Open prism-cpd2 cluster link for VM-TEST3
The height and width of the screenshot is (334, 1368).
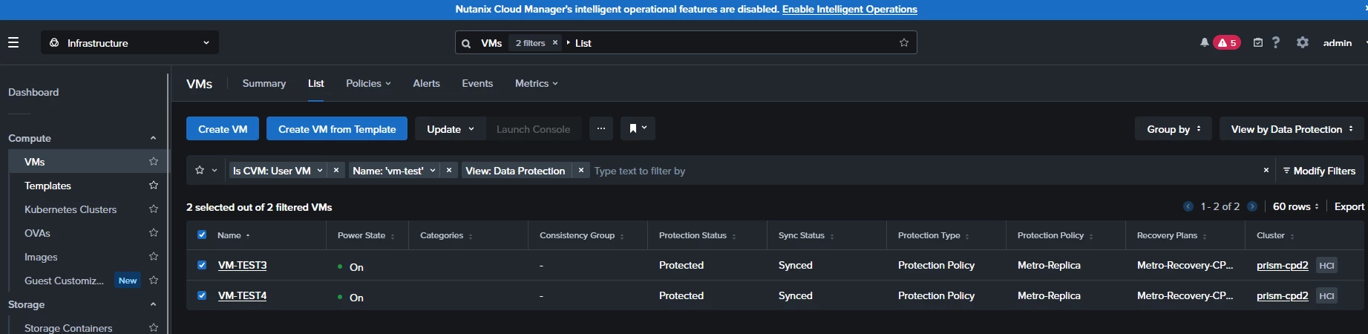point(1282,265)
